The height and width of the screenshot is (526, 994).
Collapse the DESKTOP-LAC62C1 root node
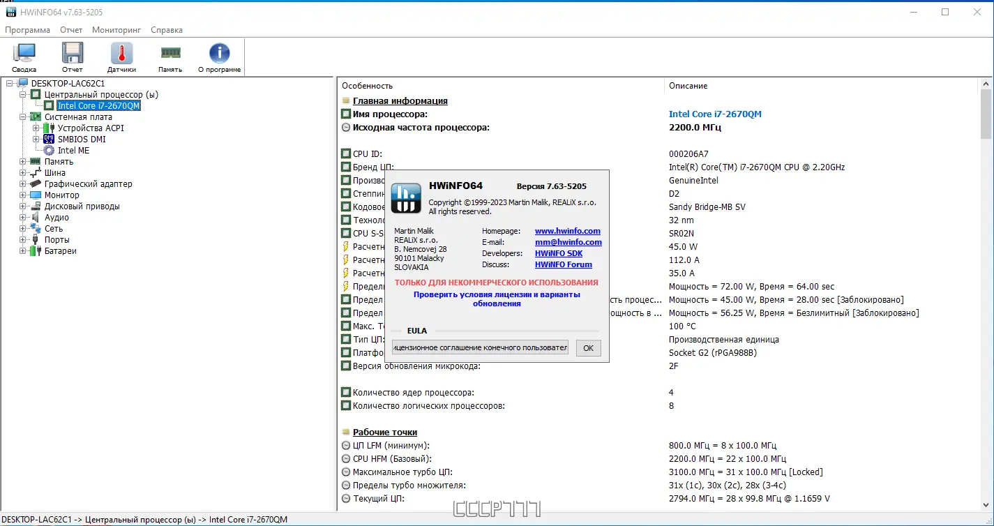[10, 84]
